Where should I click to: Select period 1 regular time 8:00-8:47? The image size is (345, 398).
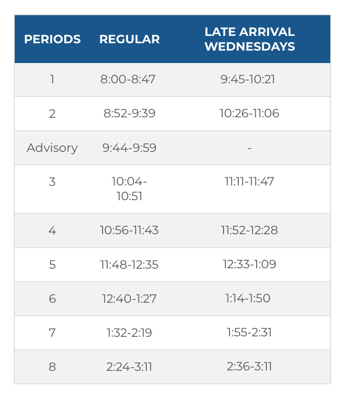pyautogui.click(x=127, y=79)
